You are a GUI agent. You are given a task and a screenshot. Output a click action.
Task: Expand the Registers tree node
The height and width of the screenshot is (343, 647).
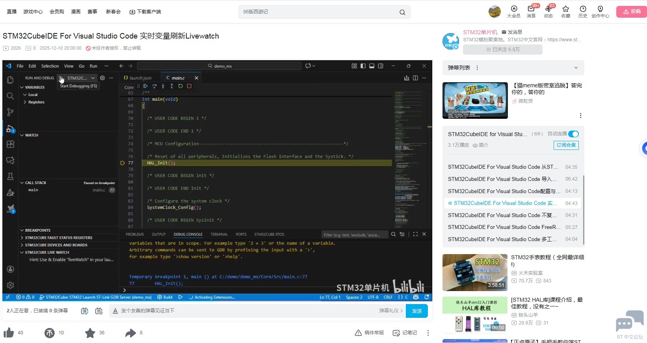pyautogui.click(x=25, y=102)
